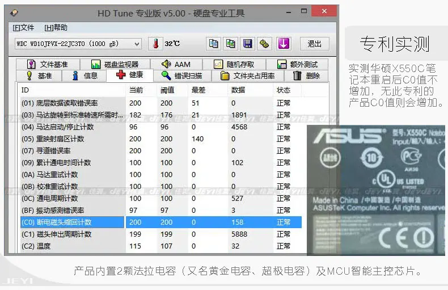The image size is (448, 290).
Task: Select row (0B) 校准重试计数
Action: pyautogui.click(x=161, y=187)
